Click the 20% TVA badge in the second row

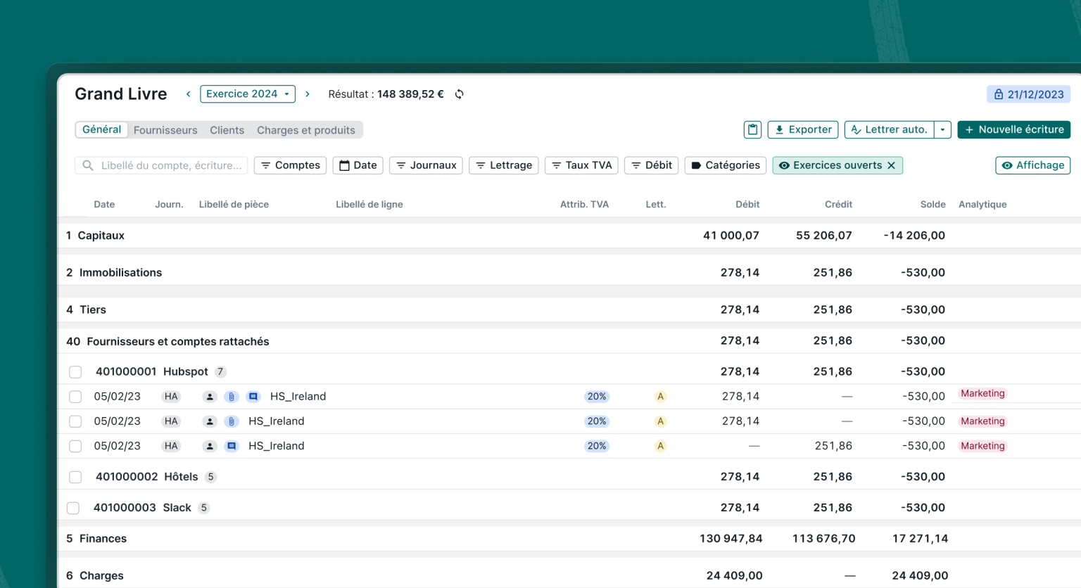[597, 421]
